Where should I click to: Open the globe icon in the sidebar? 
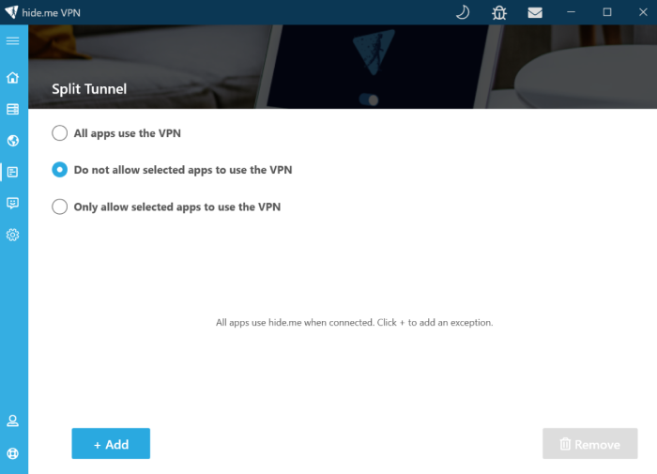coord(12,141)
